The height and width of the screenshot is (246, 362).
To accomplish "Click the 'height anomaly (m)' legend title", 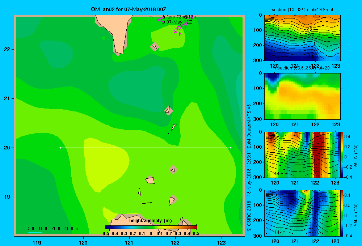I will pos(151,221).
